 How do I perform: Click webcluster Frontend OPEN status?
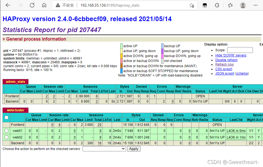tap(217, 124)
